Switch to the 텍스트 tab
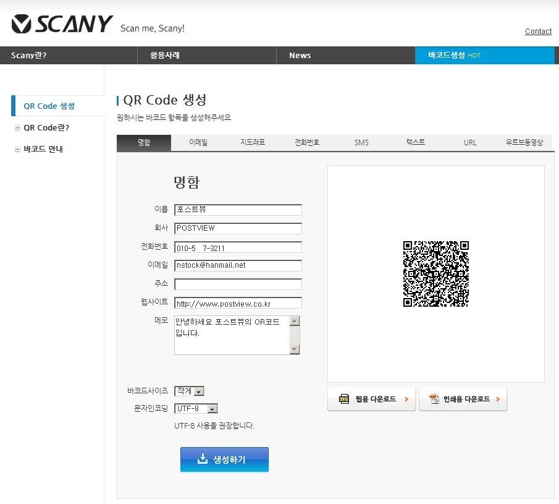This screenshot has height=504, width=559. 416,143
